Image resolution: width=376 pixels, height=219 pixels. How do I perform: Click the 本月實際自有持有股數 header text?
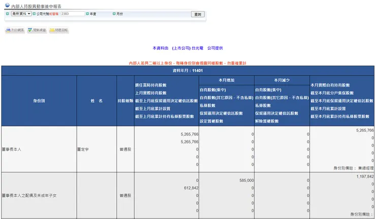[330, 85]
